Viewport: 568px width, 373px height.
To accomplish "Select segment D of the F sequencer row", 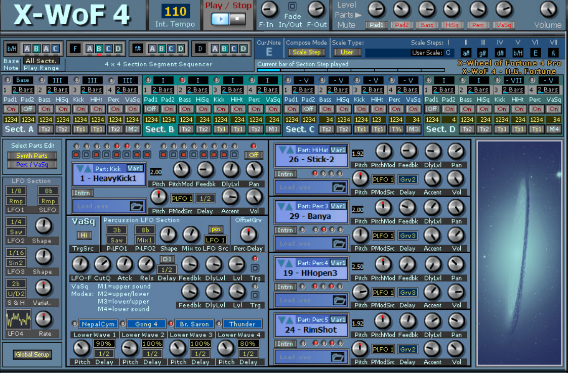I will coord(118,49).
